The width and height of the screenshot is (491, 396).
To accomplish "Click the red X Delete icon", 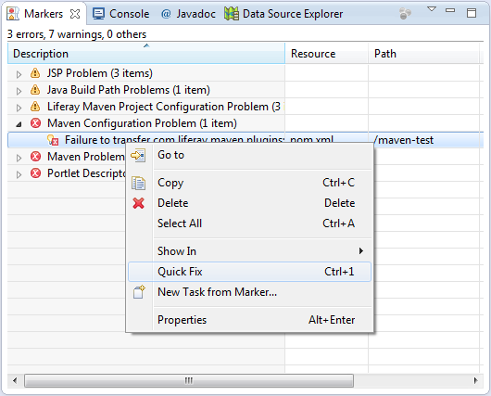I will [x=138, y=203].
